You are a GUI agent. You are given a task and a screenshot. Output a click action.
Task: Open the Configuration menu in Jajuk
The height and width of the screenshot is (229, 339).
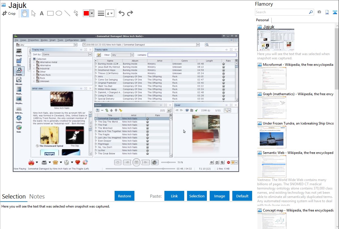tap(72, 40)
